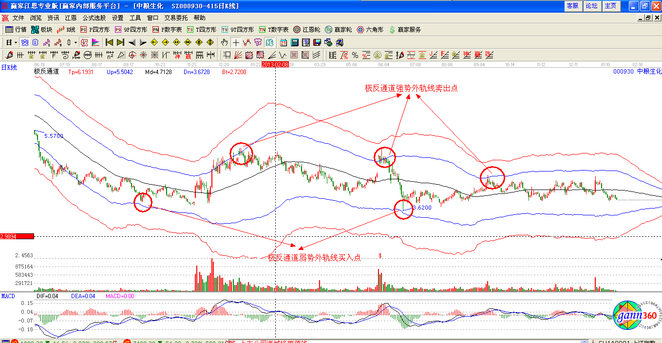
Task: Click the 论坛 forum button
Action: click(x=591, y=6)
